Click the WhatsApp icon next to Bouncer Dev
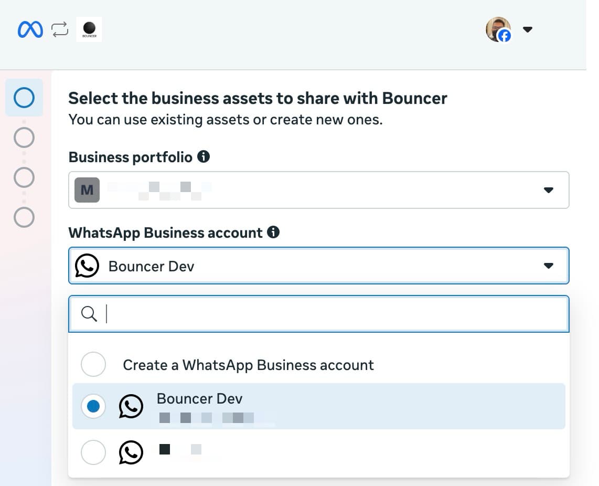 86,266
